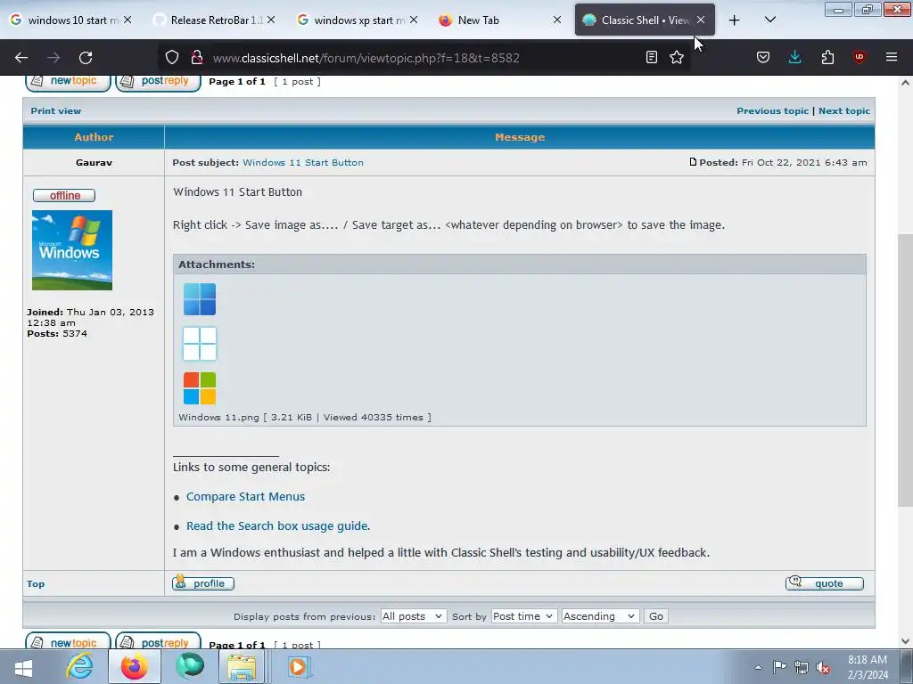Jump to Top link
This screenshot has height=684, width=913.
coord(36,584)
